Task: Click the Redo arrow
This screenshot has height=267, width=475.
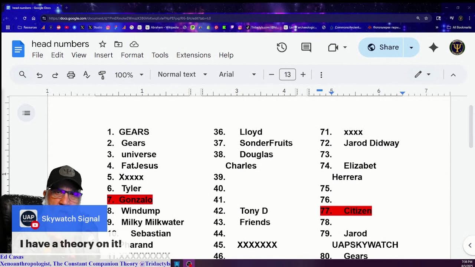Action: tap(55, 75)
